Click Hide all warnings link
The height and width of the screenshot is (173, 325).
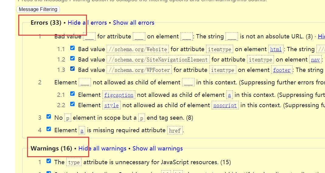(x=102, y=149)
